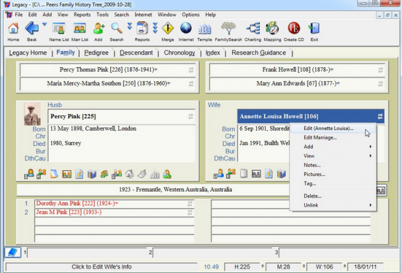Image resolution: width=402 pixels, height=273 pixels.
Task: Expand the Back button history dropdown arrow
Action: pos(44,25)
